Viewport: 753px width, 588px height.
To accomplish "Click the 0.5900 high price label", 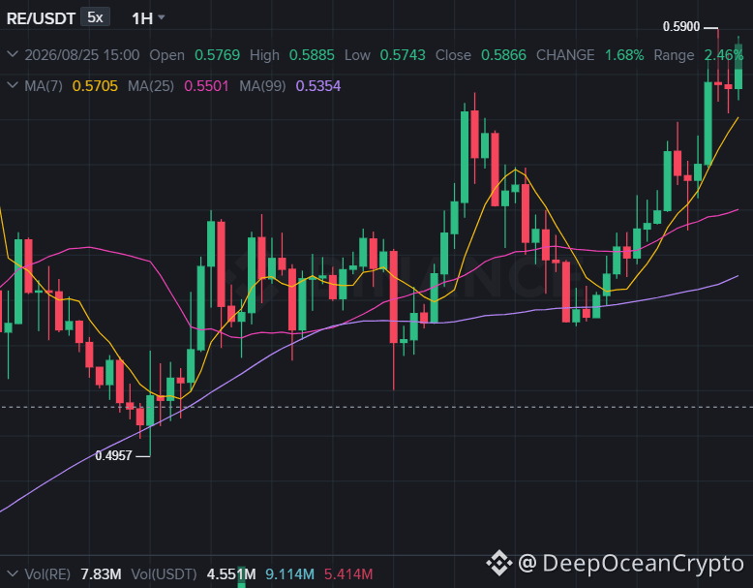I will click(x=681, y=26).
